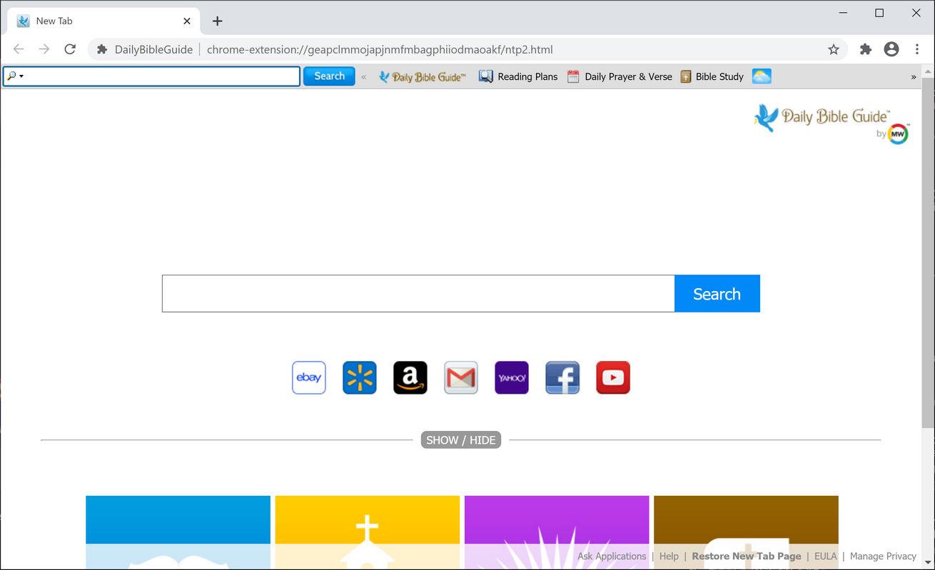Image resolution: width=935 pixels, height=570 pixels.
Task: Maximize the Chrome window
Action: (x=879, y=13)
